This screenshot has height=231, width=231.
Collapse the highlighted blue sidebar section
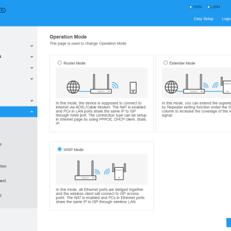coord(32,112)
